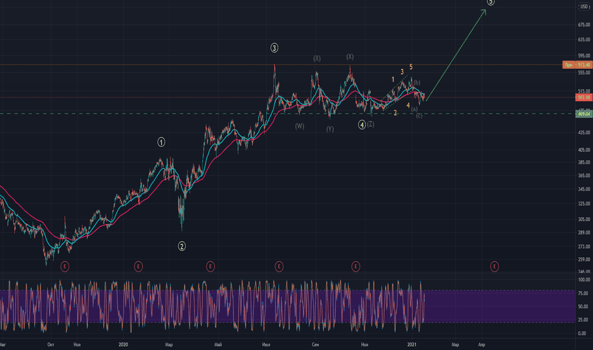Select the green 469.04 price level label
Viewport: 593px width, 350px height.
coord(583,113)
